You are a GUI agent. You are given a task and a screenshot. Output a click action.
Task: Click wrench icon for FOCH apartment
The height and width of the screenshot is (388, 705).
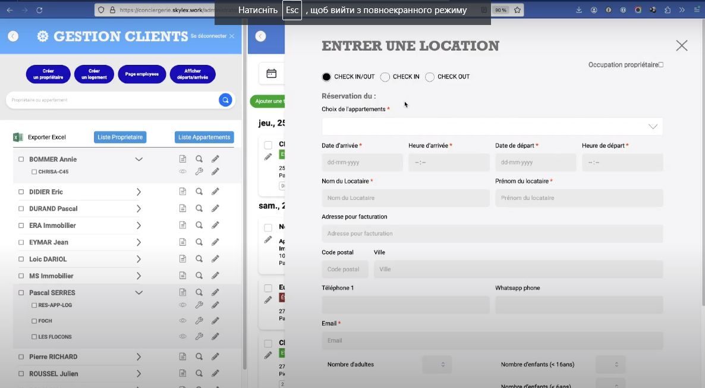[x=199, y=321]
